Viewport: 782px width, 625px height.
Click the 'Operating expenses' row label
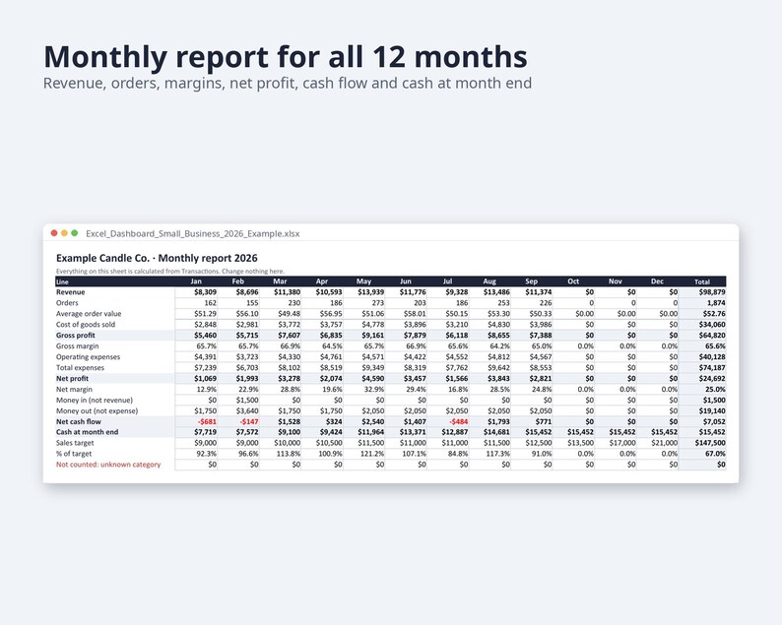tap(88, 357)
